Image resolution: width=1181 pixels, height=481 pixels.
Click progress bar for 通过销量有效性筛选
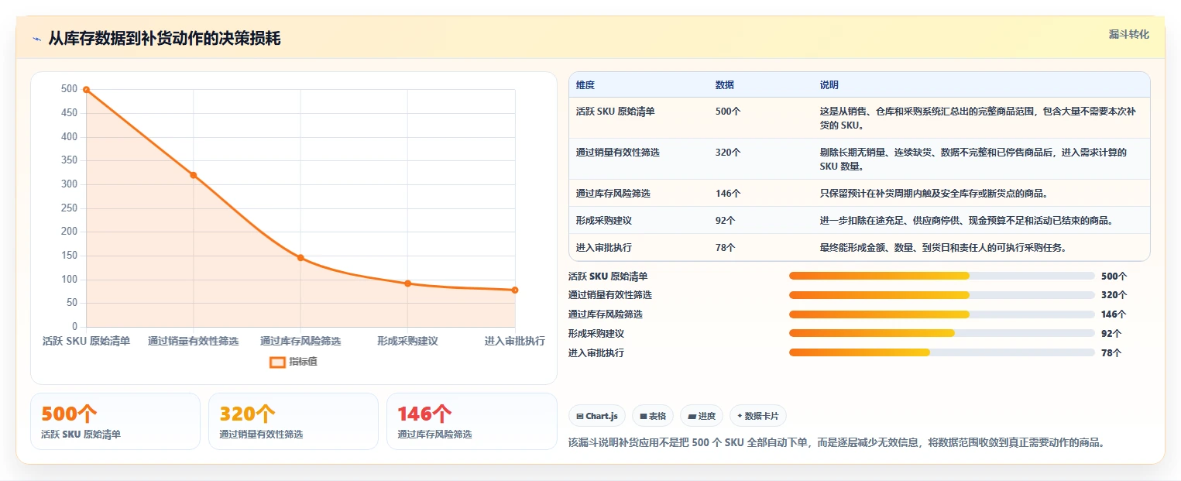942,295
